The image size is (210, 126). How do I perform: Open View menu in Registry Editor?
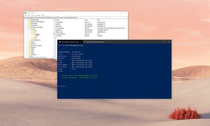(32, 16)
